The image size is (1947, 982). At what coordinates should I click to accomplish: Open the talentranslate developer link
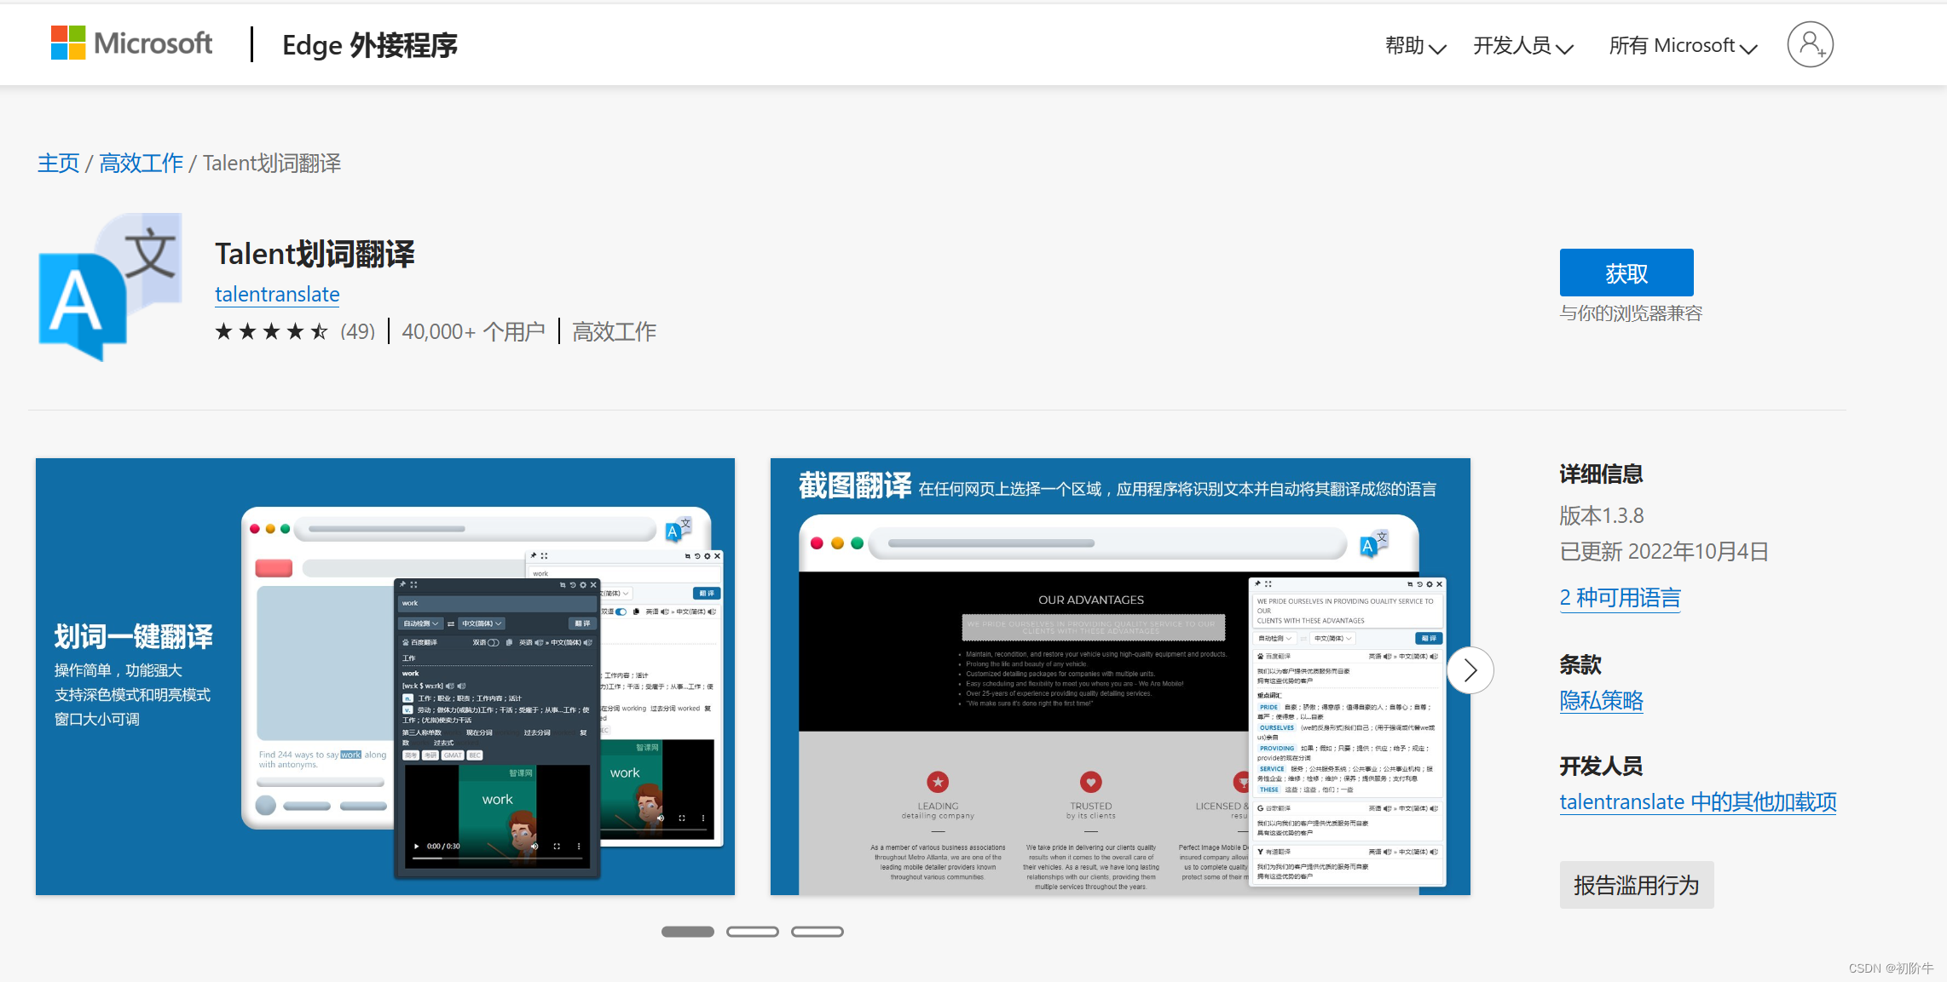pyautogui.click(x=276, y=294)
